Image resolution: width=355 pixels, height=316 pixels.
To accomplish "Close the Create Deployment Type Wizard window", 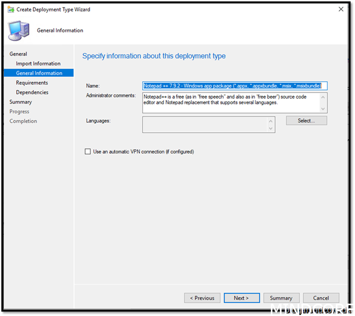I will coord(340,9).
